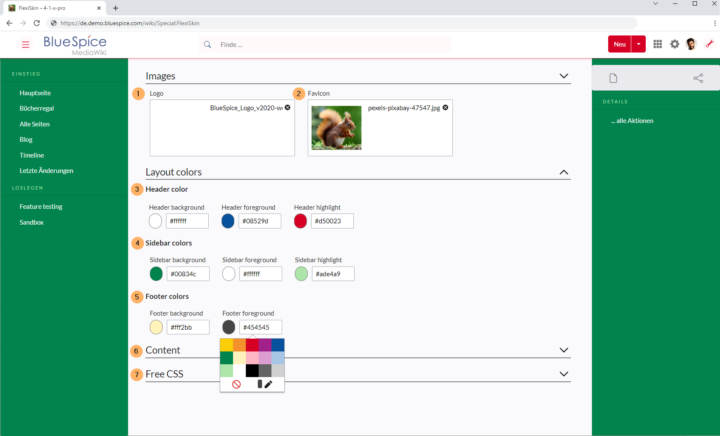Open Letzte Änderungen in sidebar

tap(47, 171)
